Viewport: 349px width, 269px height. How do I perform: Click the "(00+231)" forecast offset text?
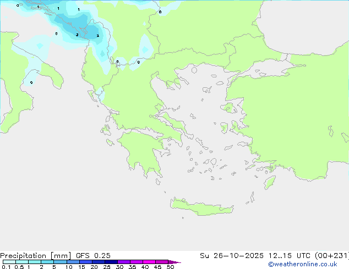coord(332,256)
